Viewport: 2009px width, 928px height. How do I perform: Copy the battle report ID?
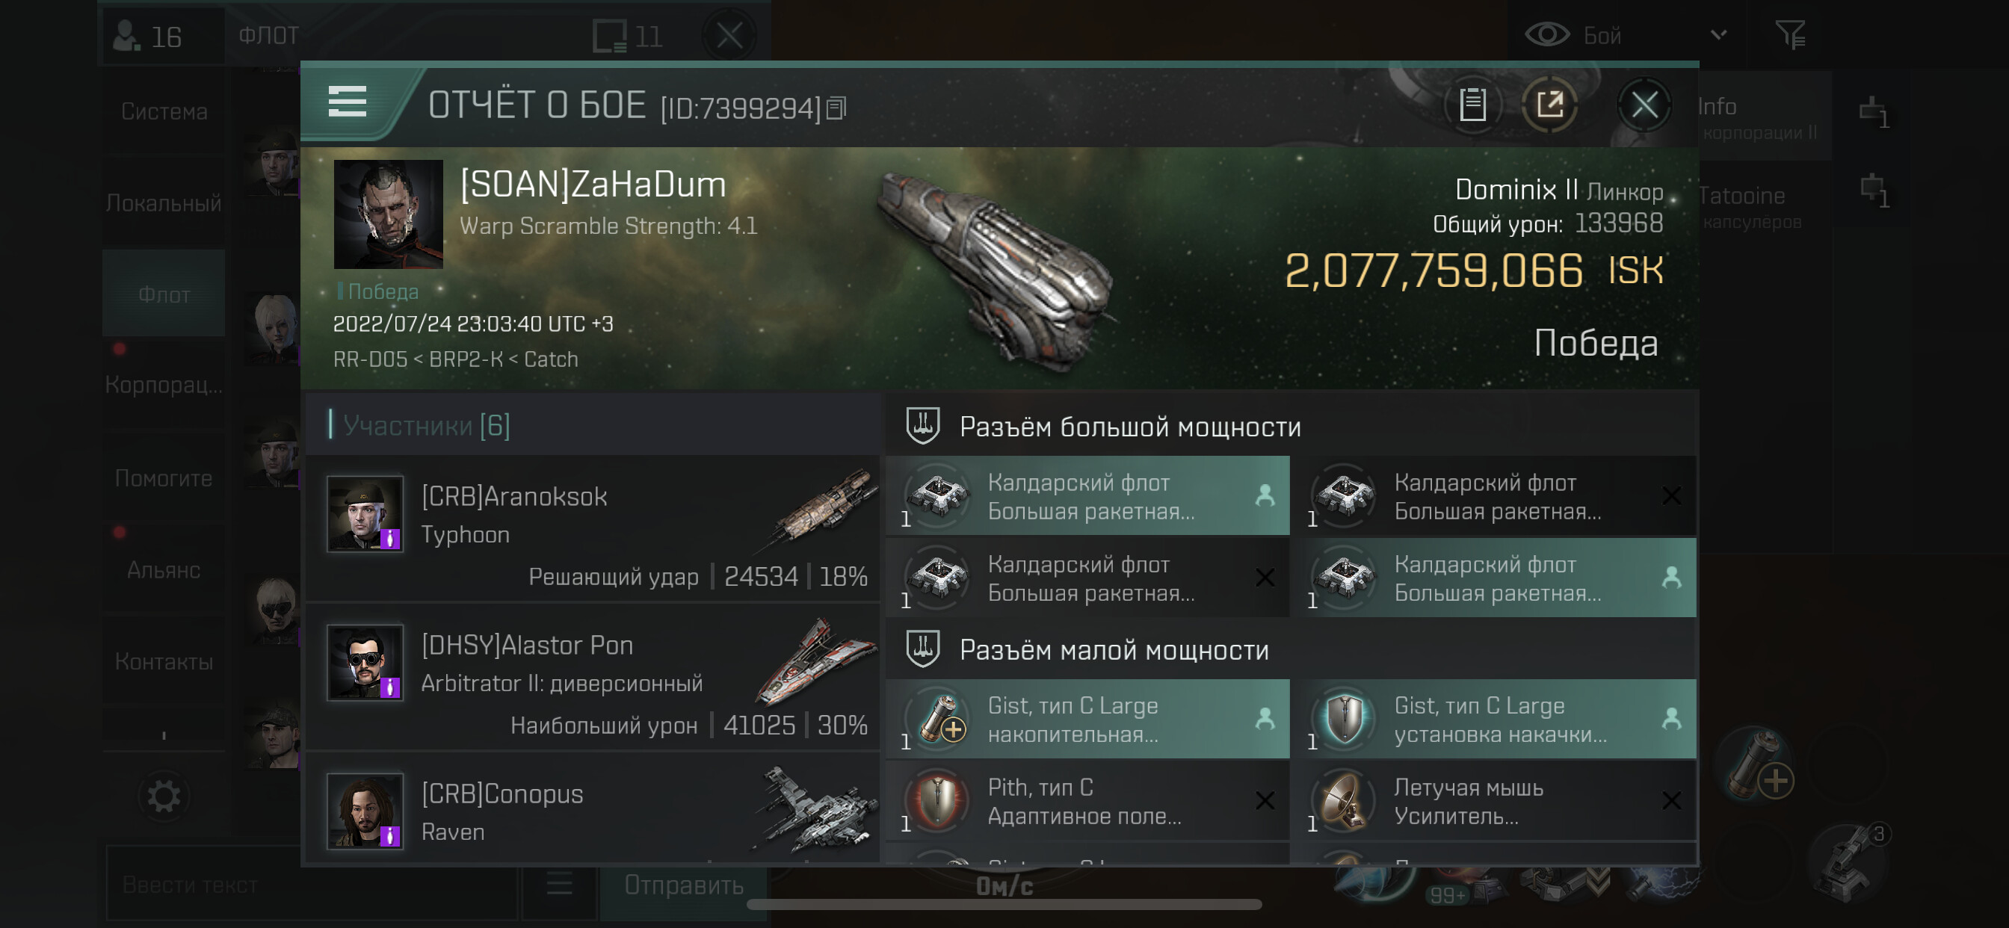pyautogui.click(x=836, y=108)
